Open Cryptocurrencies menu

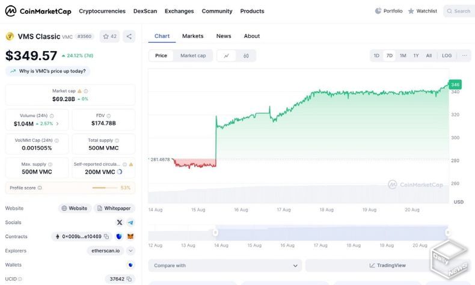pos(102,11)
